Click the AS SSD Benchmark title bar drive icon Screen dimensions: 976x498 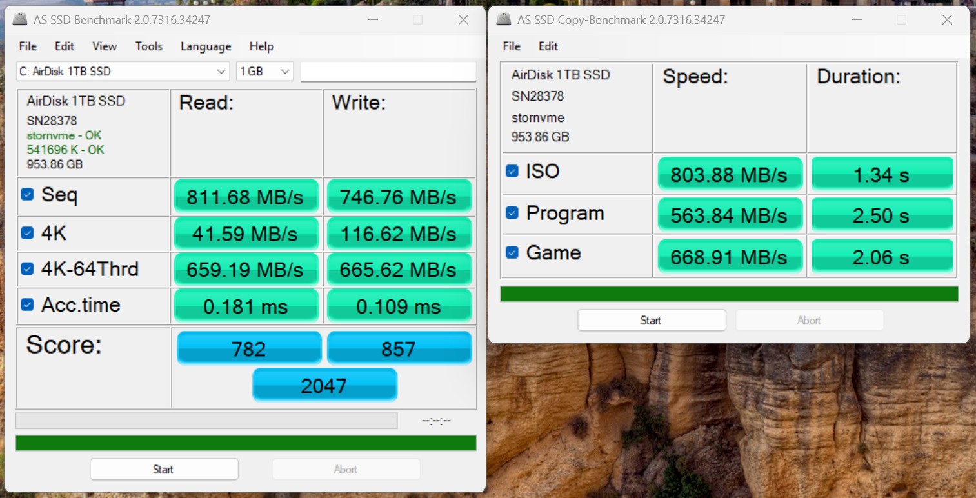click(x=20, y=20)
